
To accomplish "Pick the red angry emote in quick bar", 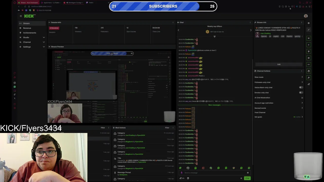I will (203, 168).
